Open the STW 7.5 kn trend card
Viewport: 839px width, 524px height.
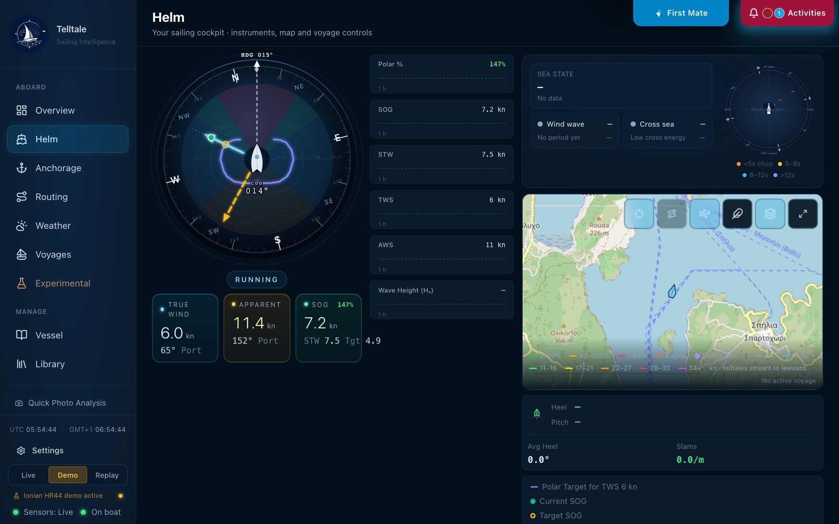(x=441, y=164)
